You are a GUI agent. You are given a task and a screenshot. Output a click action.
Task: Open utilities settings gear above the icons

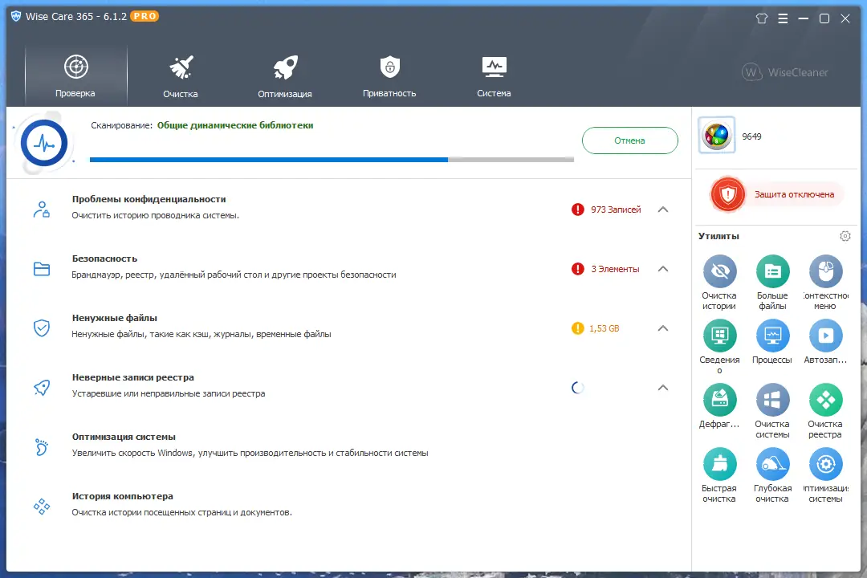tap(845, 236)
